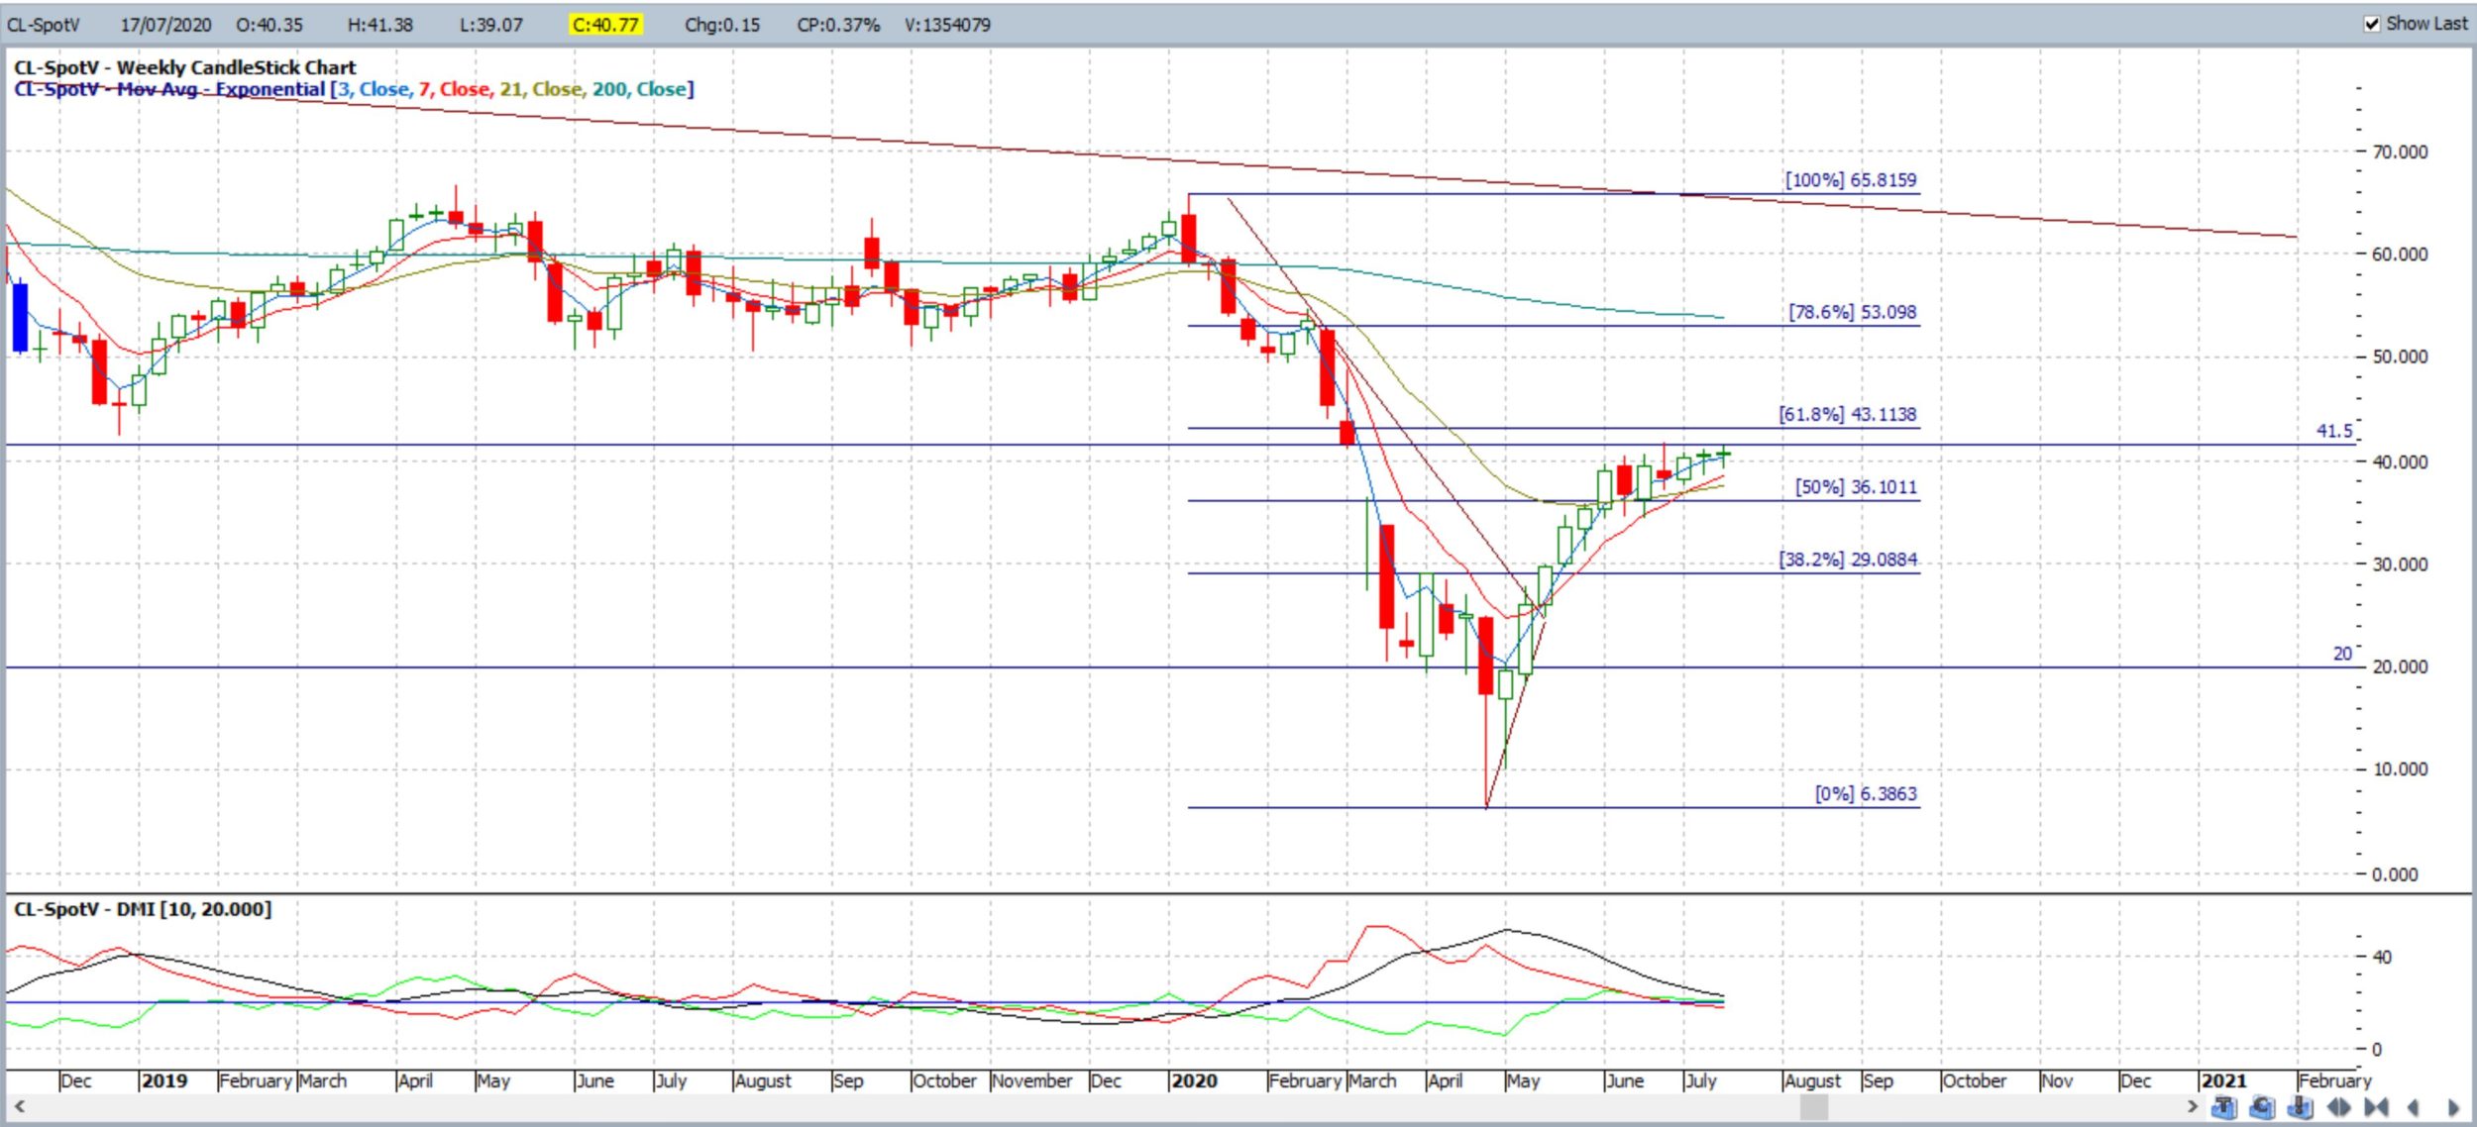Click the highlighted close value C:40.77
Screen dimensions: 2477x1127
605,25
